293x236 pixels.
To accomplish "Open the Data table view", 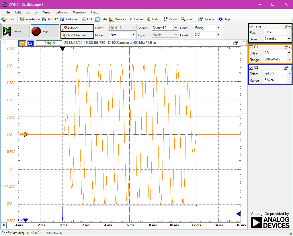I will (x=101, y=19).
